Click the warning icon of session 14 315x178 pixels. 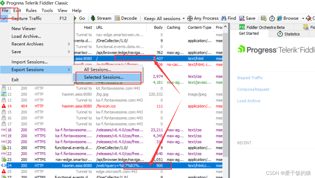click(x=4, y=106)
